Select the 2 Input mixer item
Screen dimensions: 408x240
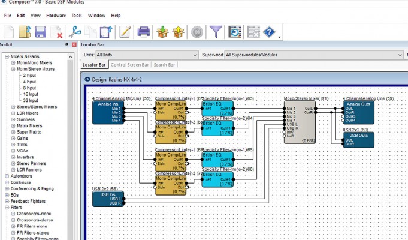[29, 76]
